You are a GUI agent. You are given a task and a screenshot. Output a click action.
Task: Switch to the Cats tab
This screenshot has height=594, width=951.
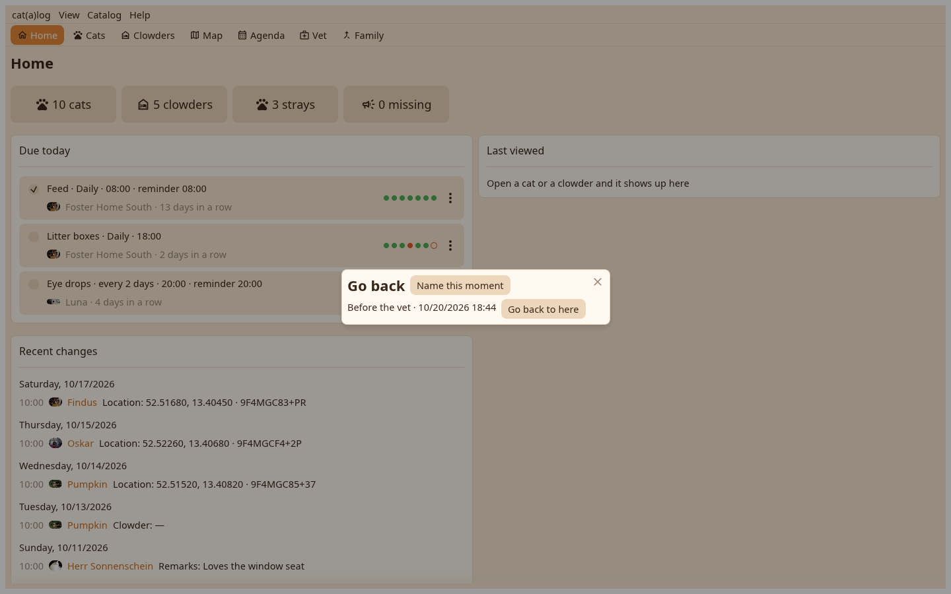[x=89, y=35]
